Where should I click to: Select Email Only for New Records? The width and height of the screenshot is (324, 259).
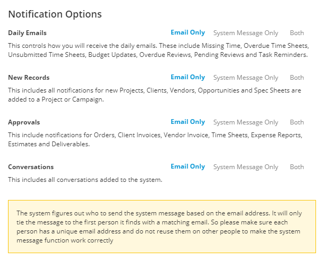click(x=188, y=77)
